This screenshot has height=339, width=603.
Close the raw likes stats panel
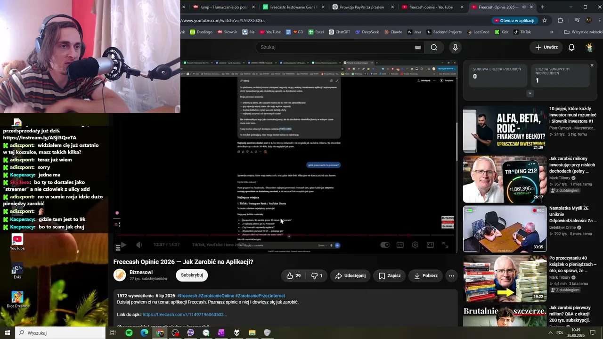[592, 65]
